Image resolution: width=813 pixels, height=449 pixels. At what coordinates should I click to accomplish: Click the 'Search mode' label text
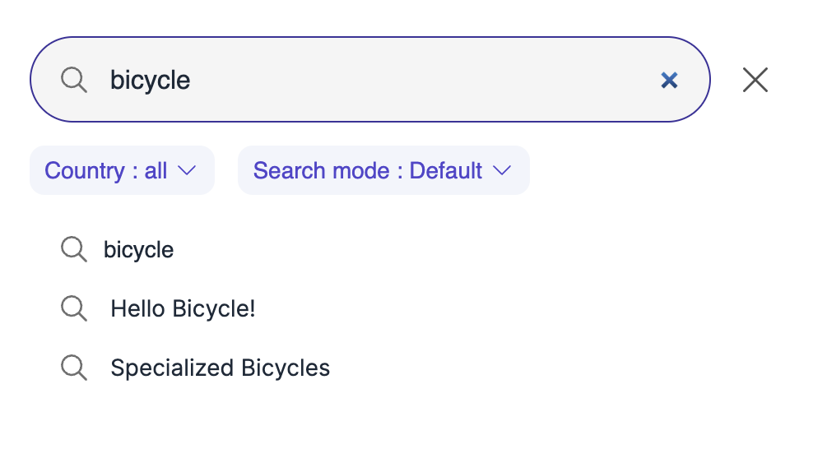pos(322,170)
